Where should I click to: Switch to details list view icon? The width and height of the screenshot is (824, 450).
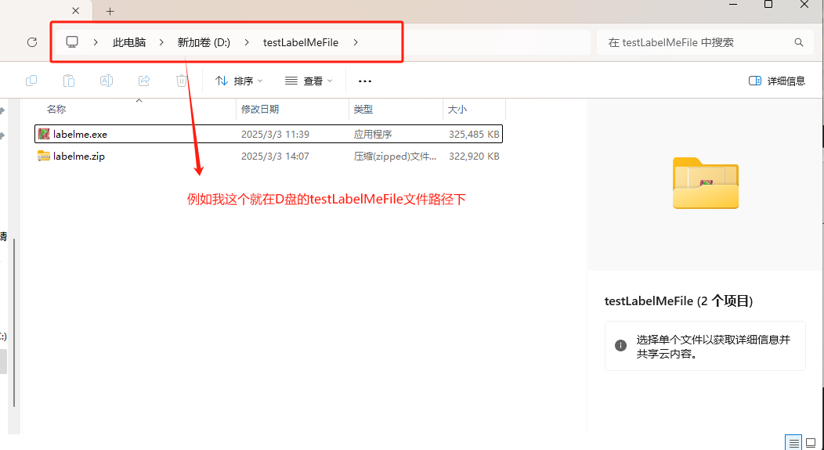click(794, 442)
